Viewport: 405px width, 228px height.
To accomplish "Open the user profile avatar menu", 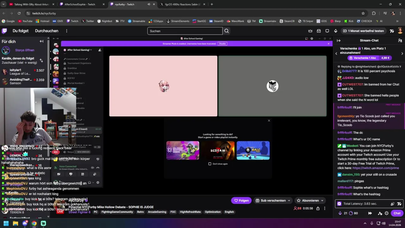I will [400, 31].
